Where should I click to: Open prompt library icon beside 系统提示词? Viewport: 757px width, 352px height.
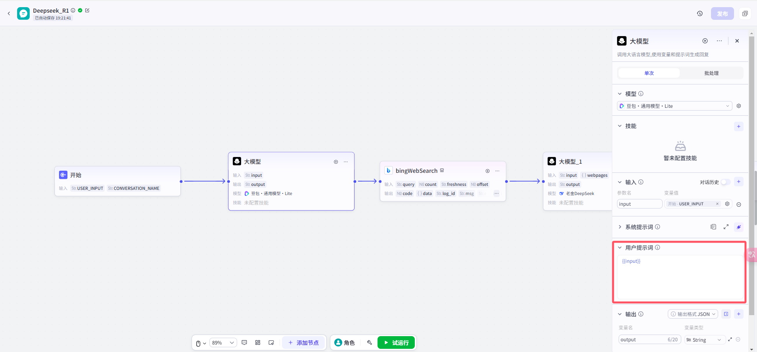[713, 227]
